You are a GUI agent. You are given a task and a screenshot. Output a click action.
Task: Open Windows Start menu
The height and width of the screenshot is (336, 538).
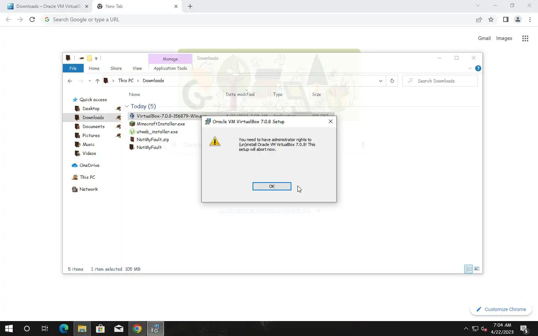pos(9,329)
